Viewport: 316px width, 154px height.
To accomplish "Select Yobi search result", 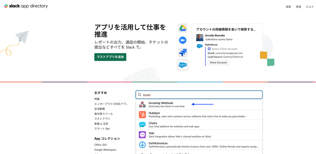I will pos(199,135).
